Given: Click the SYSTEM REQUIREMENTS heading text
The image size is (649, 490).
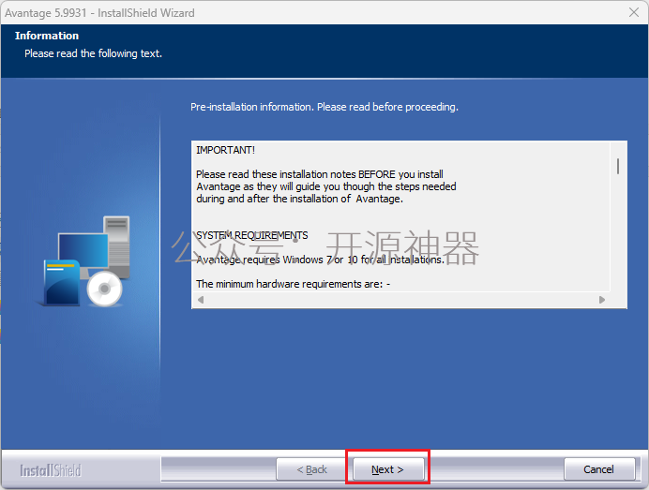Looking at the screenshot, I should click(252, 235).
